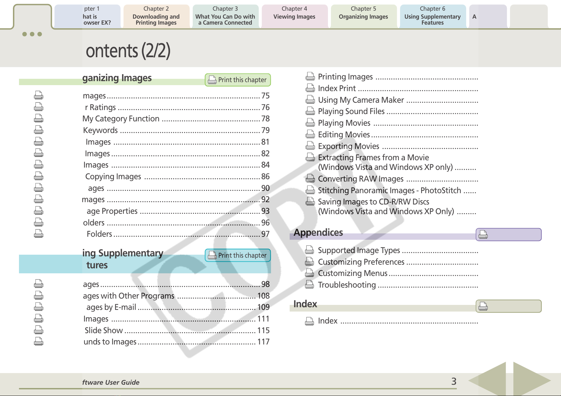Open the Chapter 1 tab
This screenshot has height=396, width=561.
click(x=87, y=16)
